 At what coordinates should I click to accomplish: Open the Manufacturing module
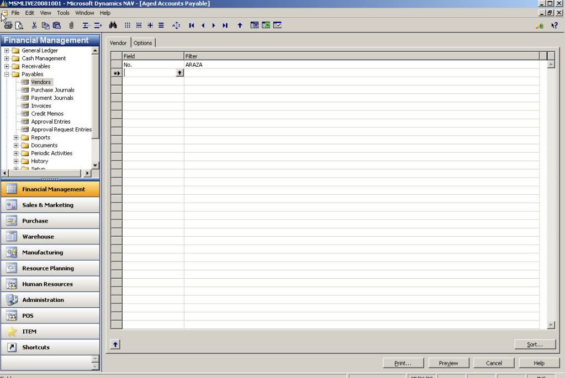[x=50, y=252]
